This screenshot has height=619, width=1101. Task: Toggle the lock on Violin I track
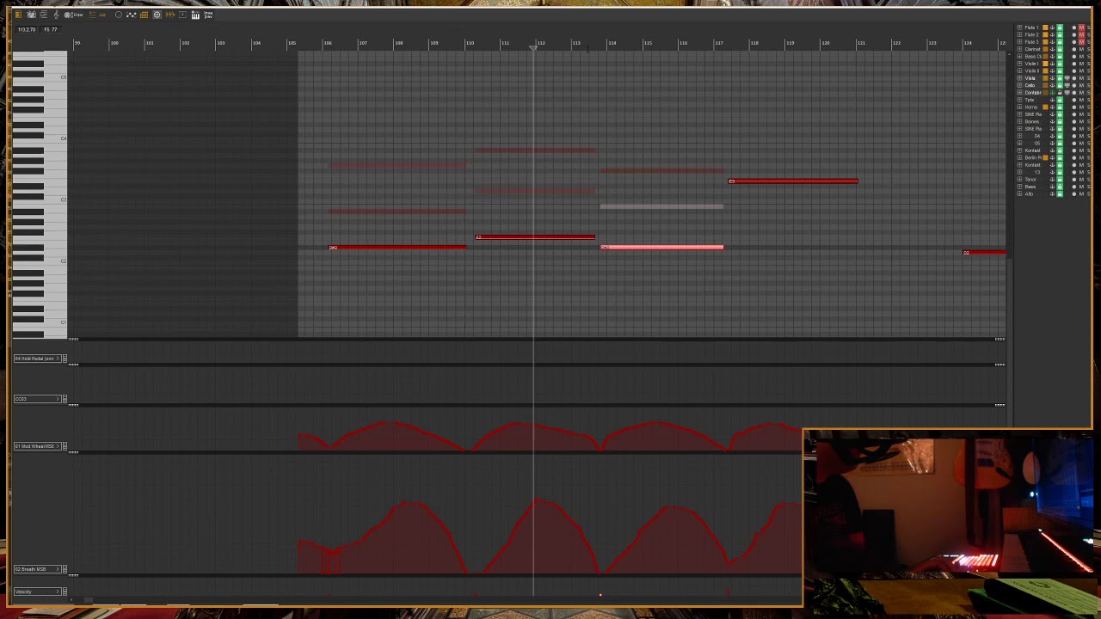[x=1060, y=64]
